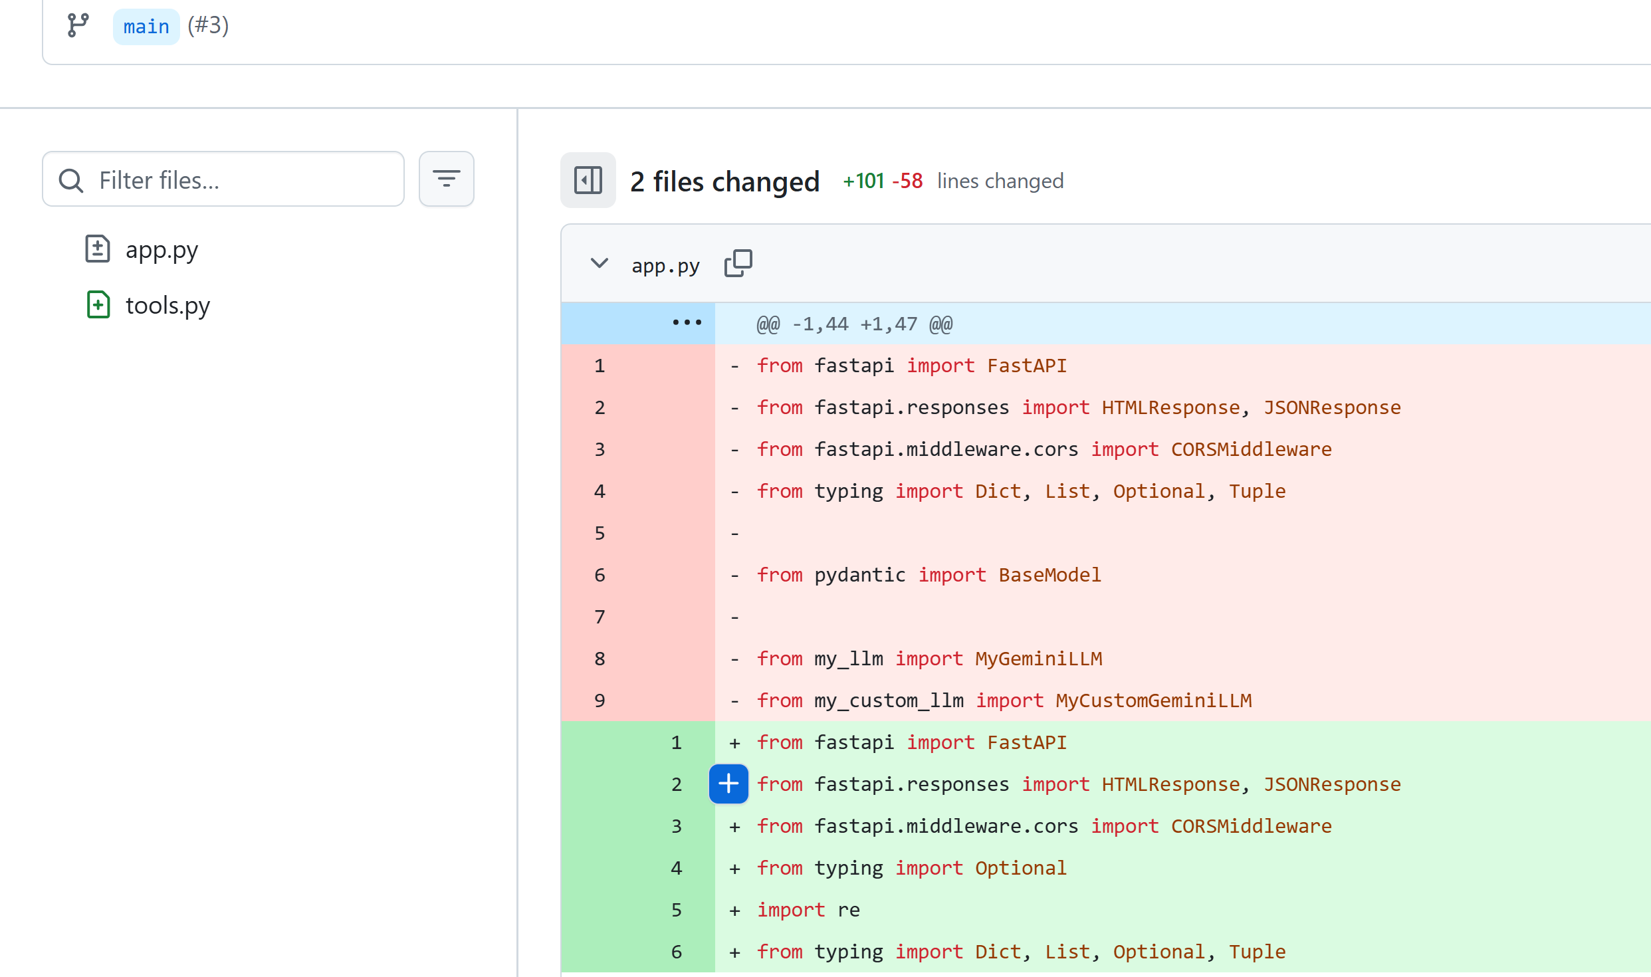Open the file filter options menu
Screen dimensions: 1651x977
446,179
